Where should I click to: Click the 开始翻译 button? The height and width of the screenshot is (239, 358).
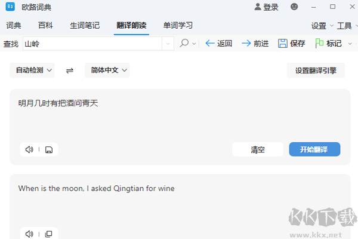[314, 149]
